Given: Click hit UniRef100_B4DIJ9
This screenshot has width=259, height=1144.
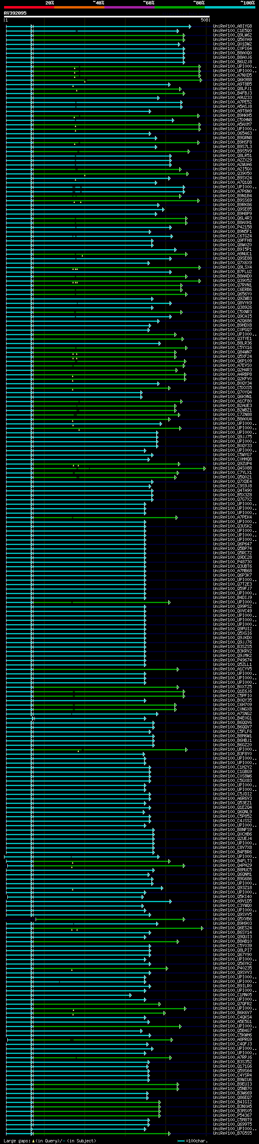Looking at the screenshot, I should tap(232, 598).
